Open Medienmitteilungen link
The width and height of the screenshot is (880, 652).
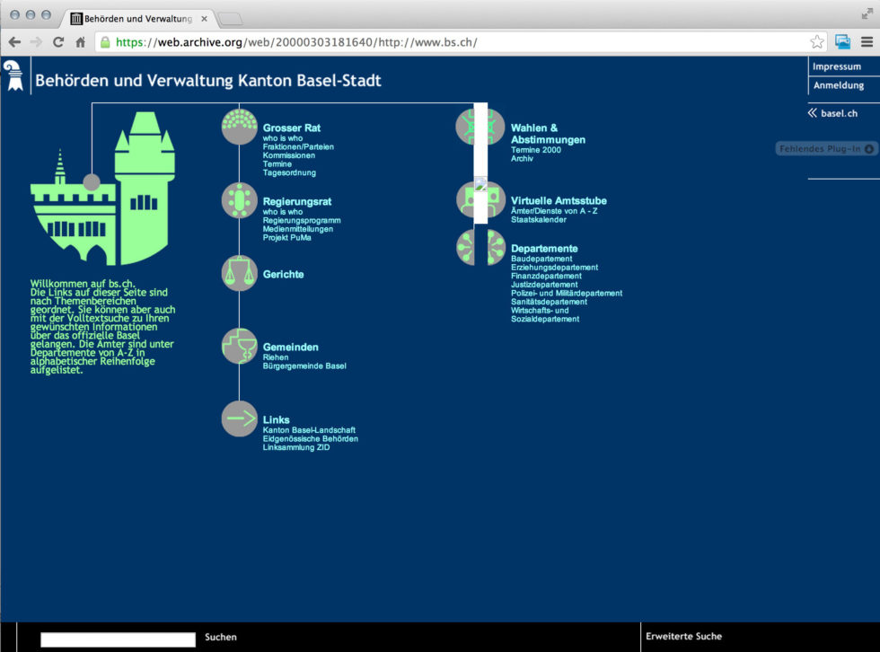point(297,229)
